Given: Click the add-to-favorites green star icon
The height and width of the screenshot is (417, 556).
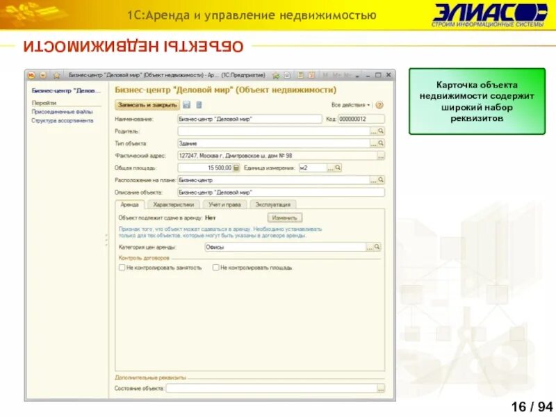Looking at the screenshot, I should point(276,75).
